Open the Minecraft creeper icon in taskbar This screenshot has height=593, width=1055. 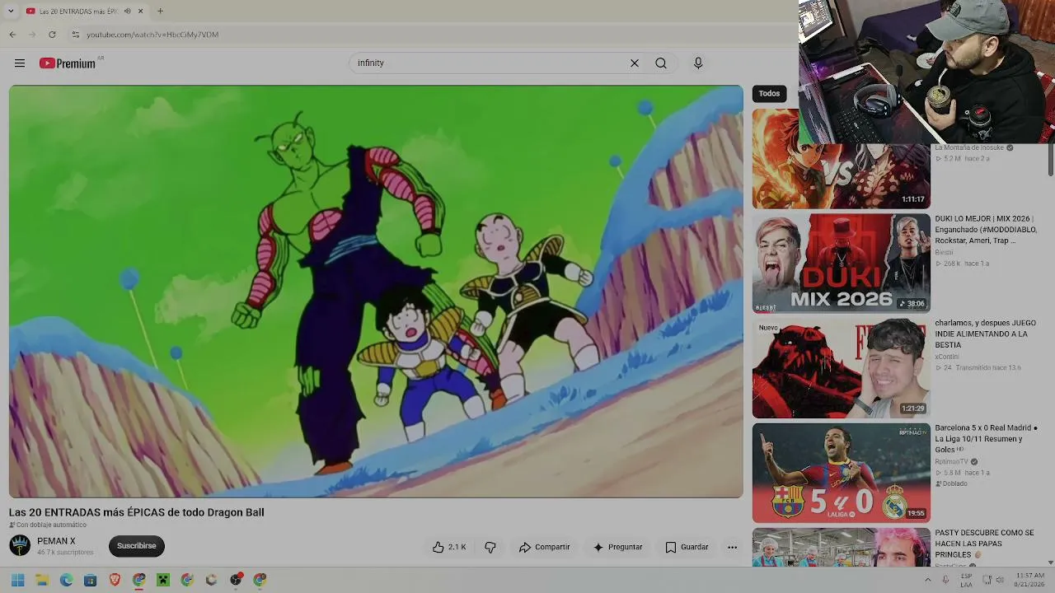(x=163, y=580)
